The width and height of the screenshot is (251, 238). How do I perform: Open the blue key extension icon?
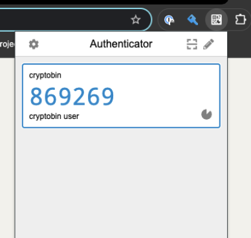[x=193, y=20]
